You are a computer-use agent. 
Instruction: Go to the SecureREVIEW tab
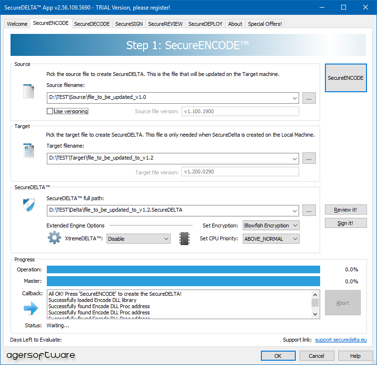[x=165, y=24]
